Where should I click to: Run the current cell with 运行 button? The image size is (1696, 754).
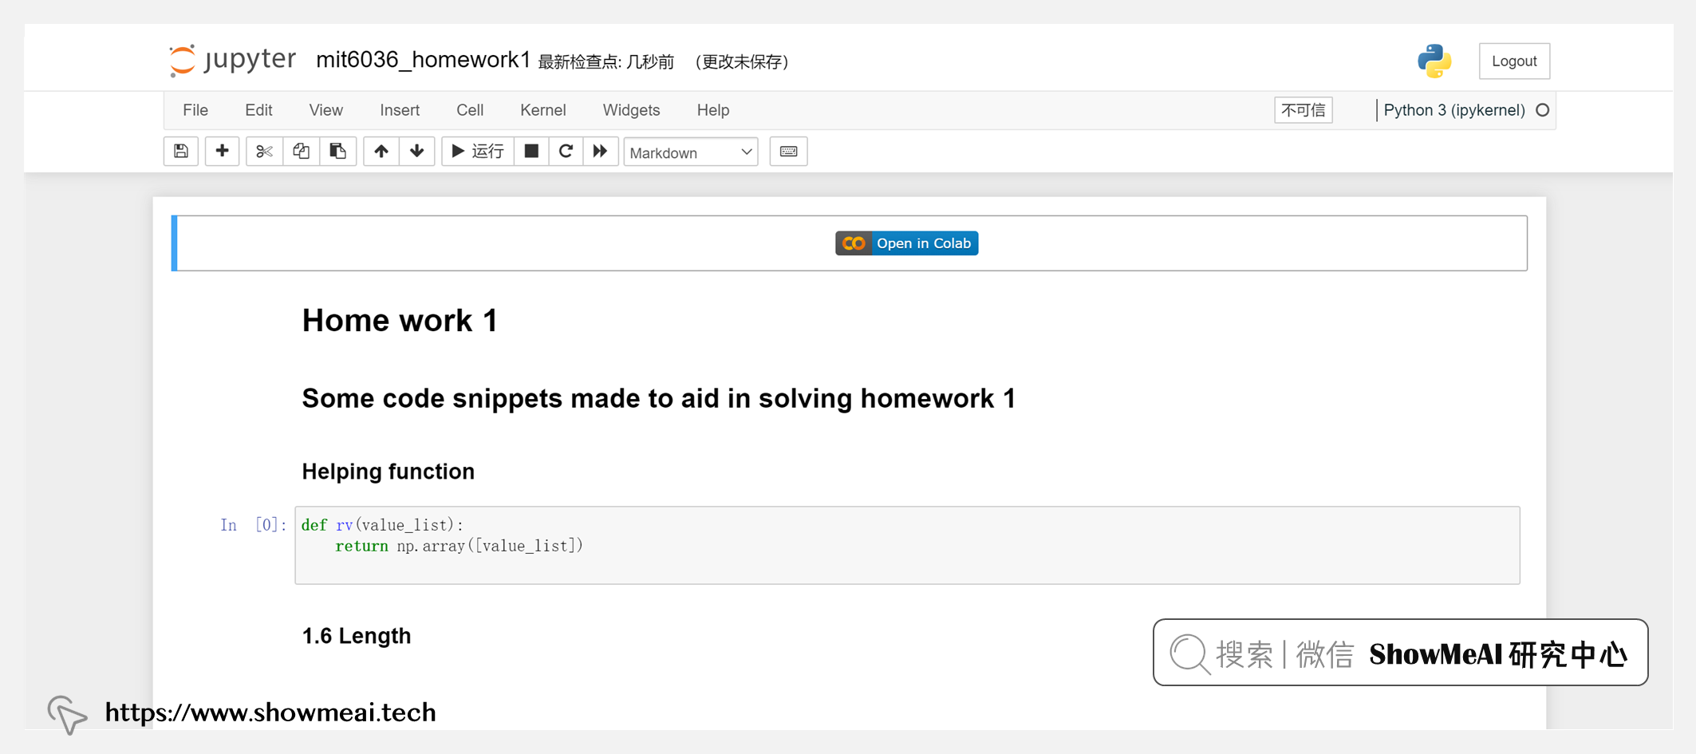tap(476, 151)
